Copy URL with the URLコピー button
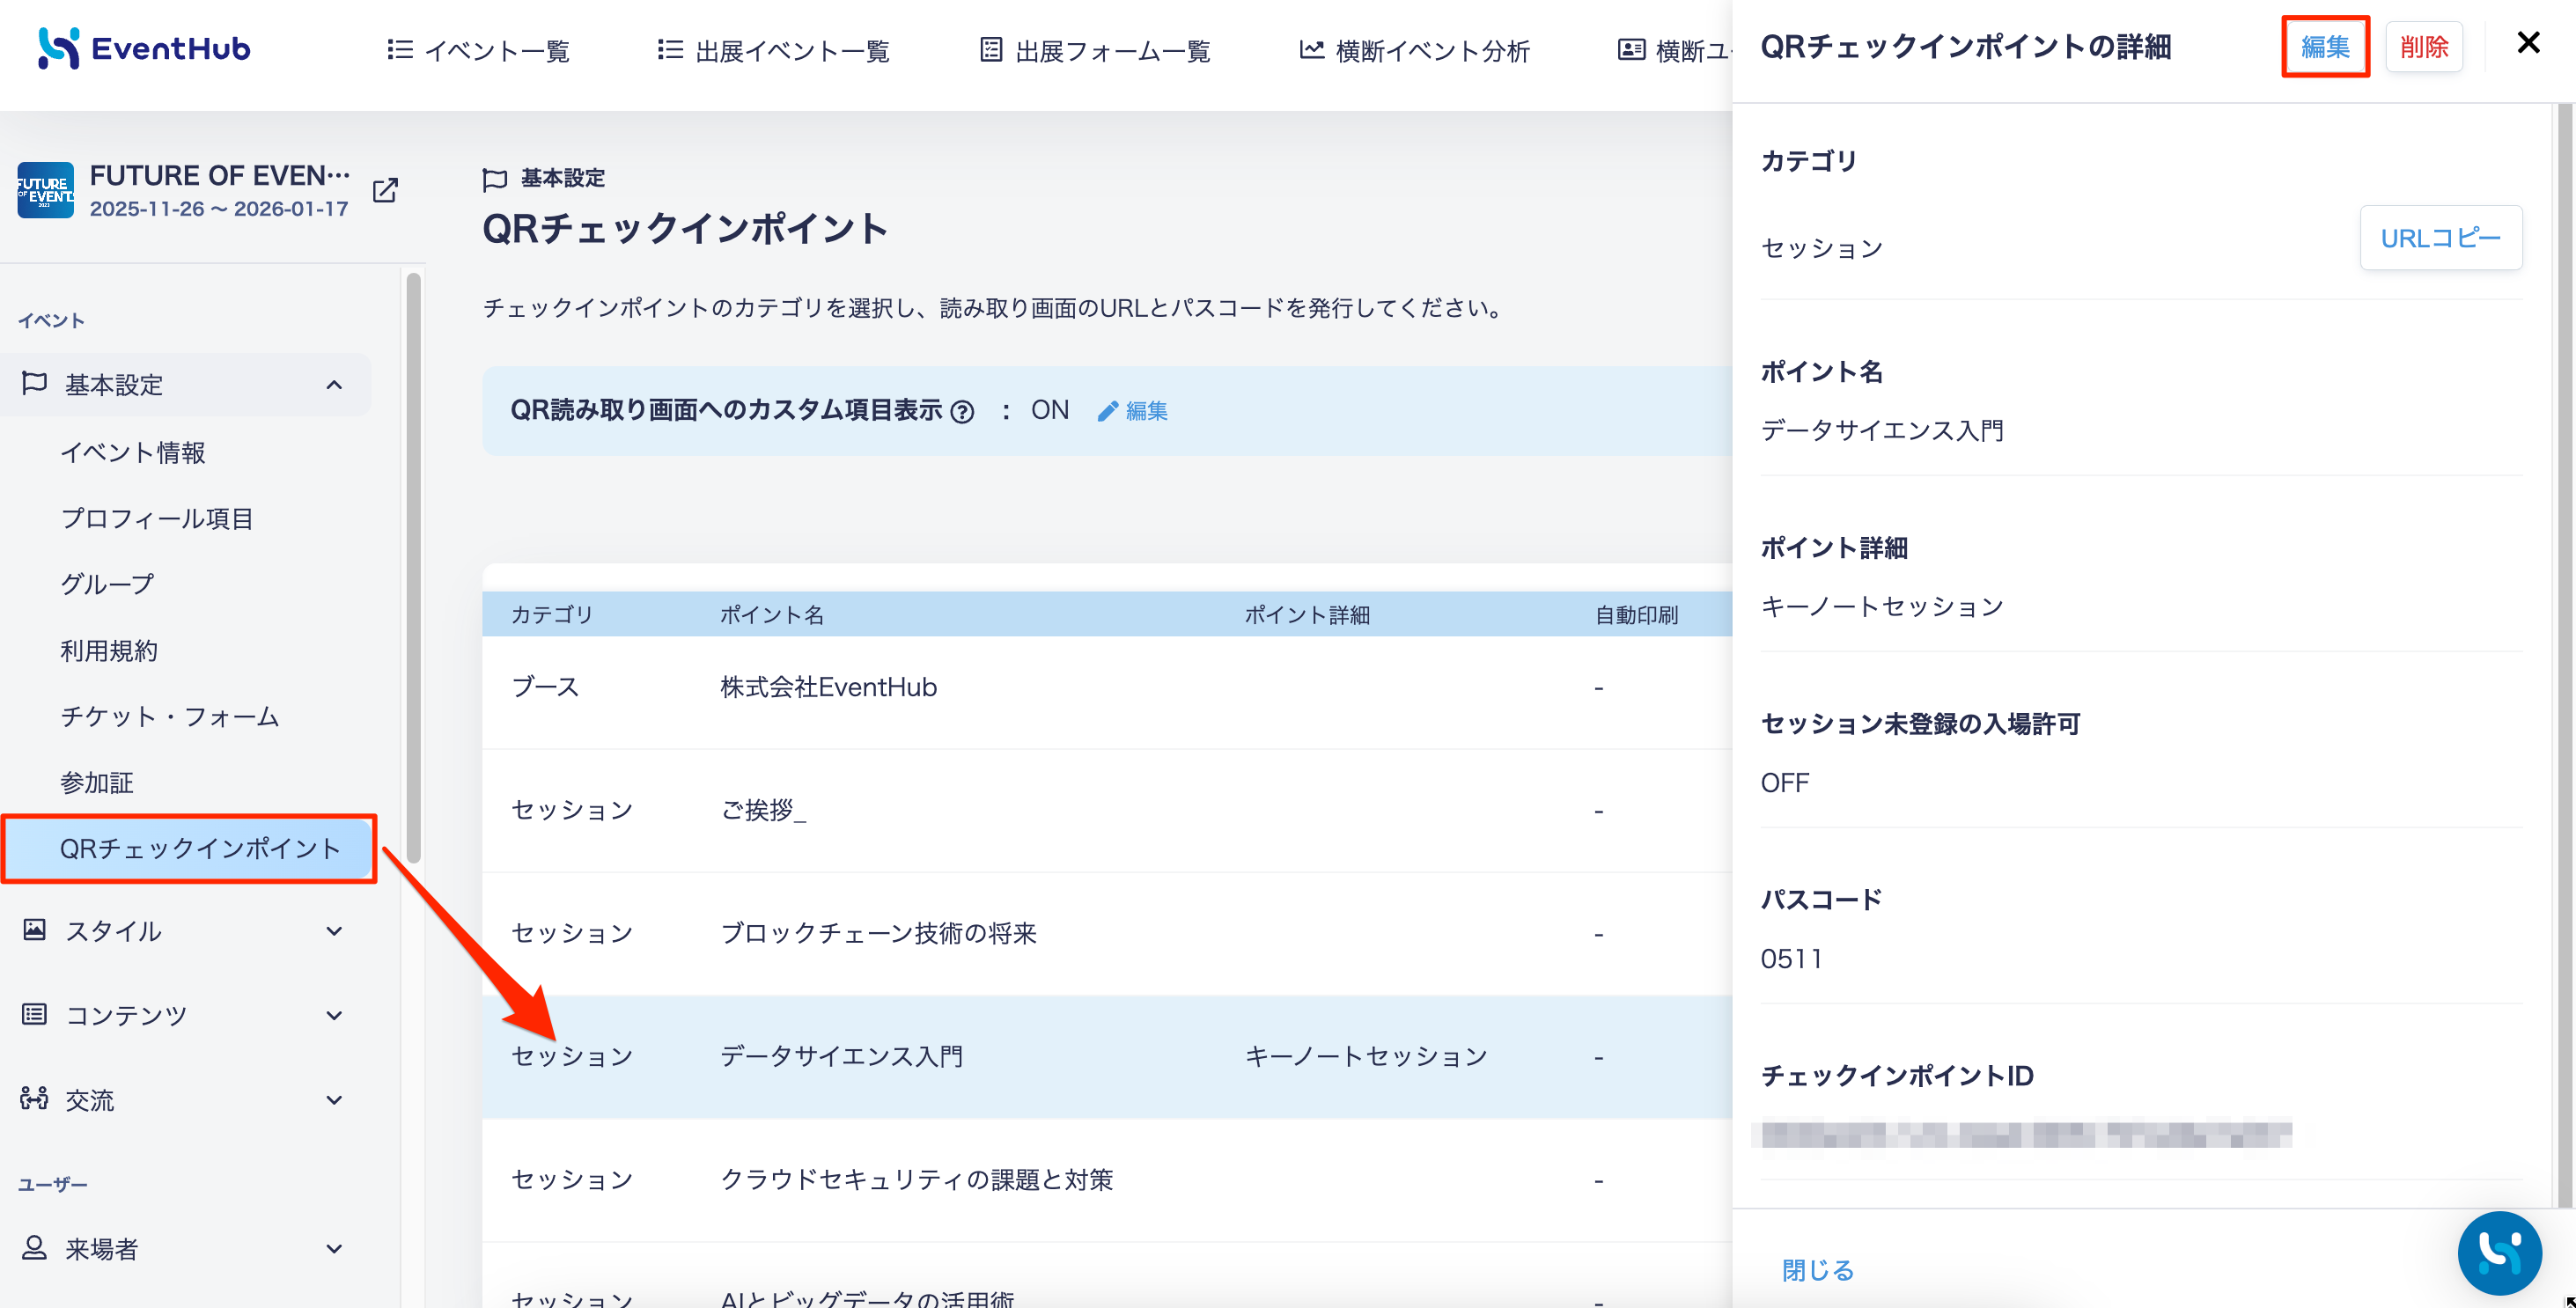Screen dimensions: 2576x1308 (x=2440, y=238)
